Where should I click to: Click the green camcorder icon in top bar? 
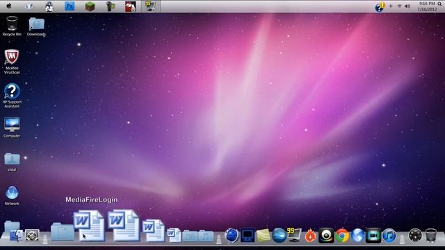111,6
